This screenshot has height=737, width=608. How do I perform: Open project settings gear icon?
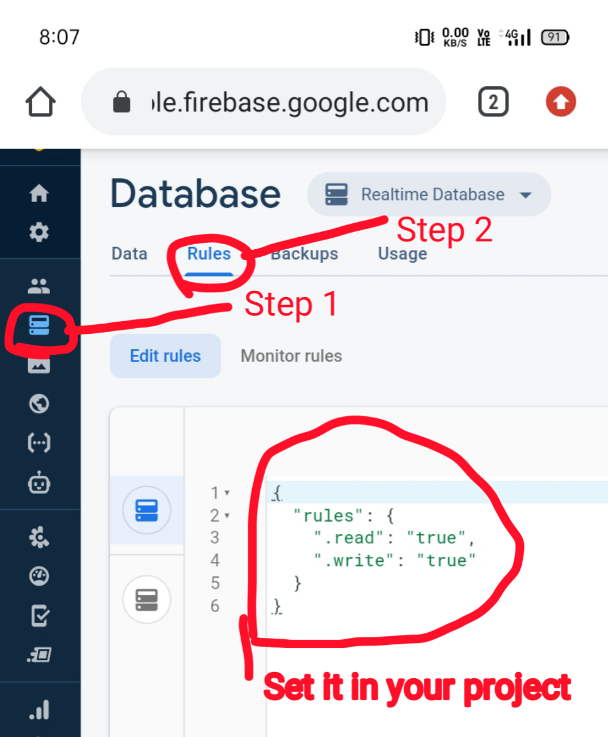(39, 233)
